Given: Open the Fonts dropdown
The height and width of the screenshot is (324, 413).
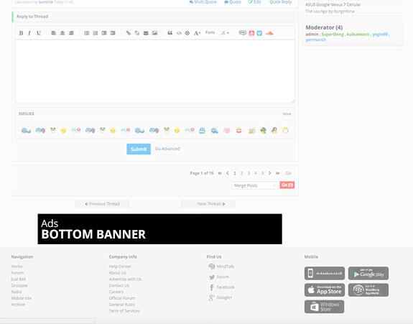Looking at the screenshot, I should [x=210, y=32].
